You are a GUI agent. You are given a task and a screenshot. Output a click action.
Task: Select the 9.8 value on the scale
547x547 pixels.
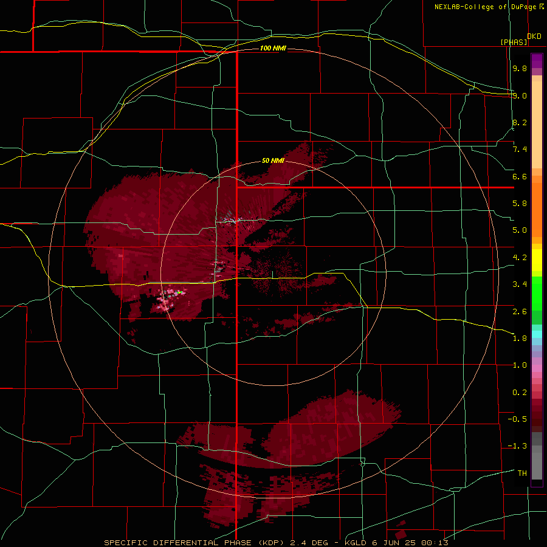tap(520, 68)
